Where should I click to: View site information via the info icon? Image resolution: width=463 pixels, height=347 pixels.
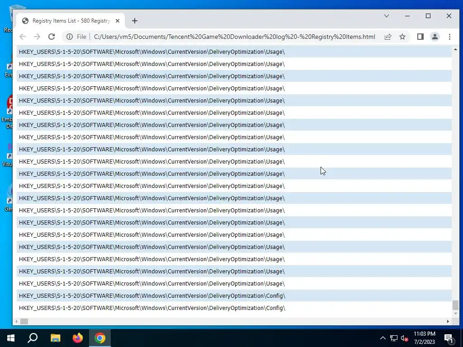pyautogui.click(x=70, y=37)
